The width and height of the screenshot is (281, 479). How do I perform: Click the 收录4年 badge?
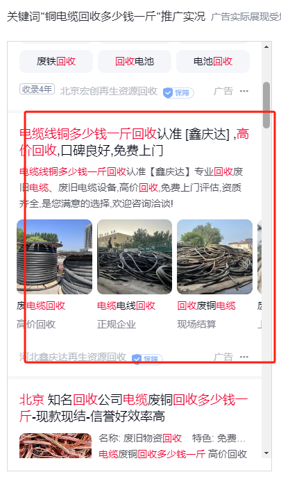[x=37, y=89]
